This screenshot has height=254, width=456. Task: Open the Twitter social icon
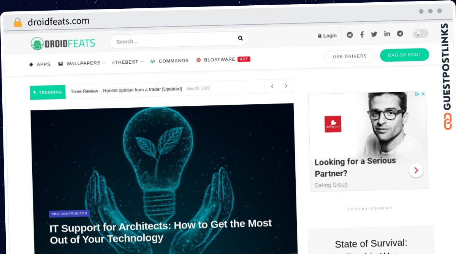374,34
